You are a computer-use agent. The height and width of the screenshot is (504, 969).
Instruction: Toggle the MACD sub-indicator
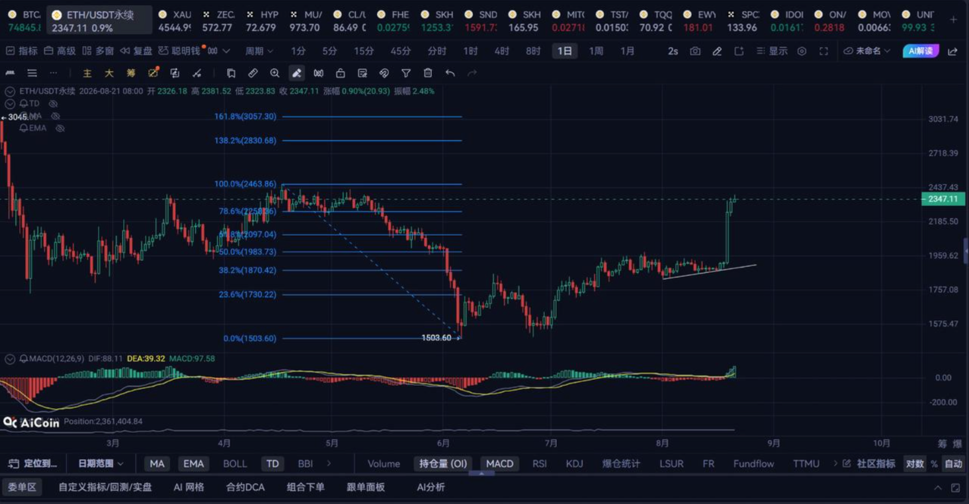point(499,464)
